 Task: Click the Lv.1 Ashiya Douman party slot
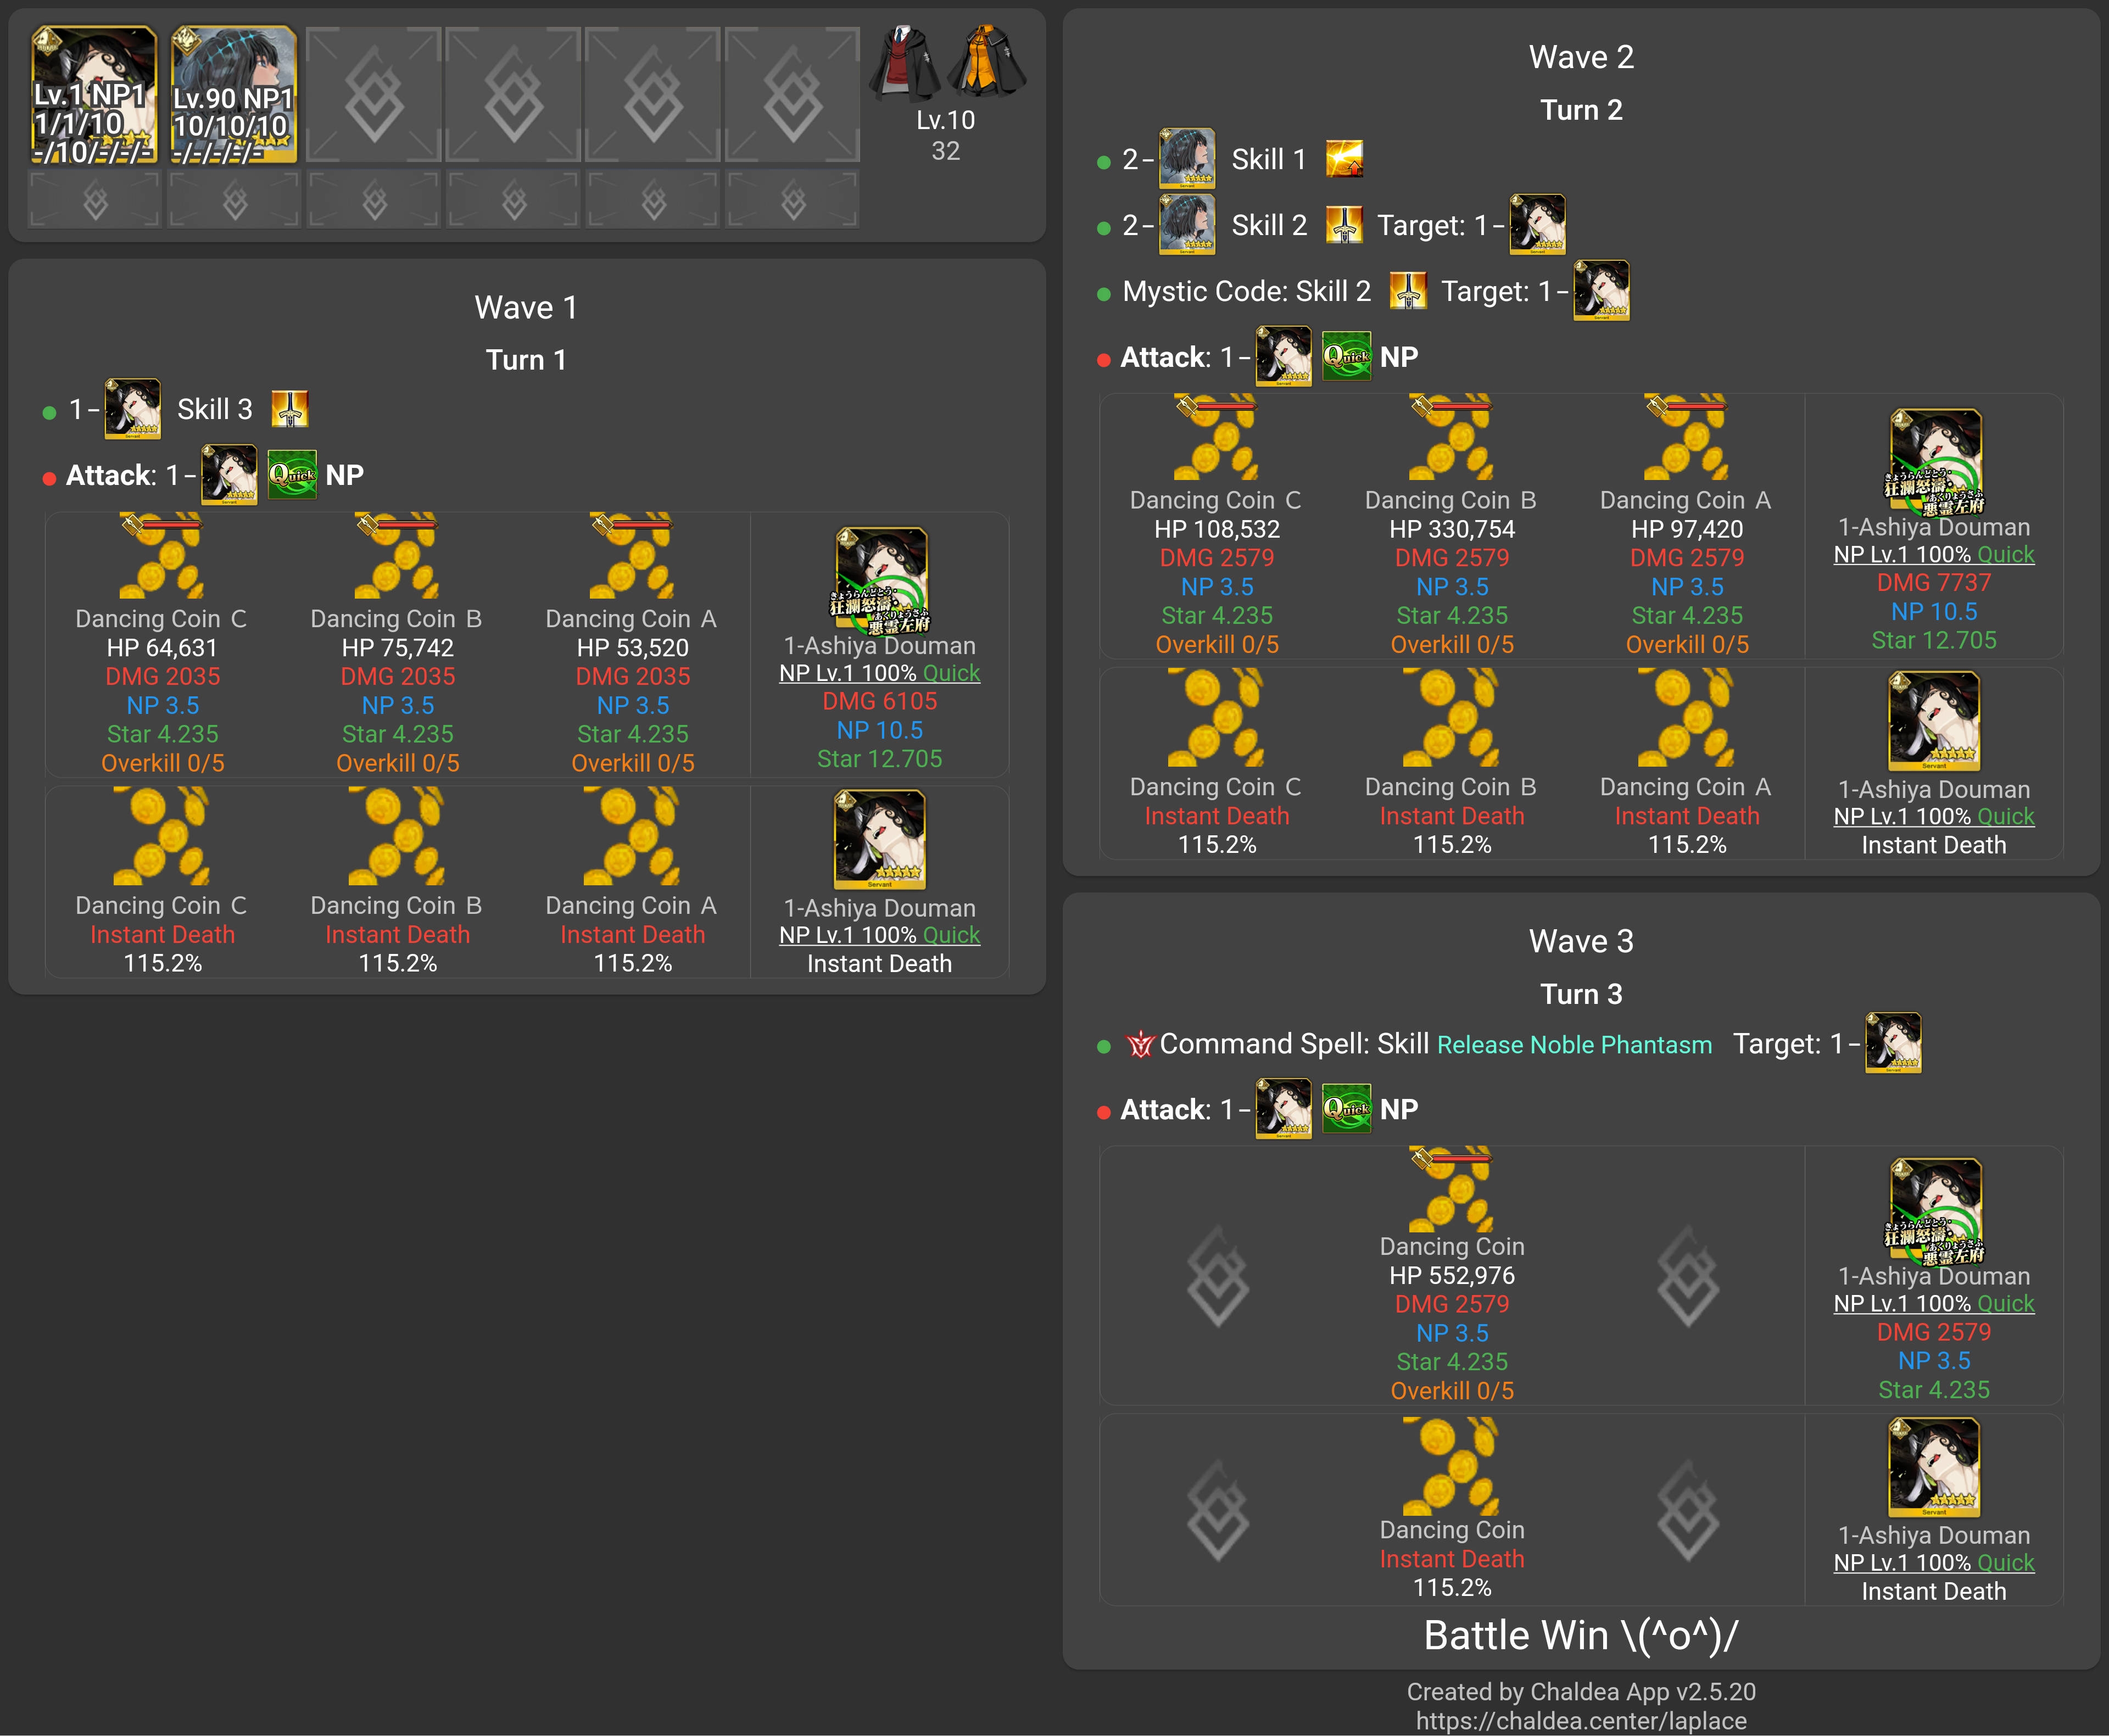[x=94, y=96]
